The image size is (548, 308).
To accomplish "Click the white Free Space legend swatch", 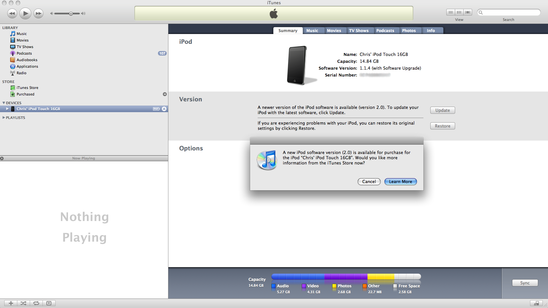I will point(395,286).
